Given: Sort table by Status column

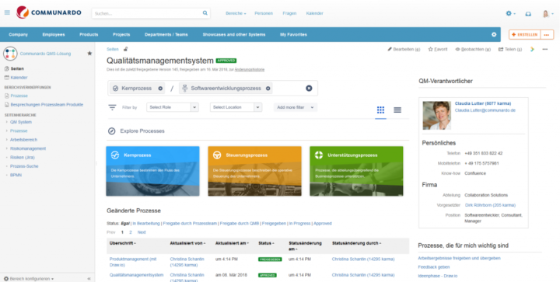Looking at the screenshot, I should 266,243.
